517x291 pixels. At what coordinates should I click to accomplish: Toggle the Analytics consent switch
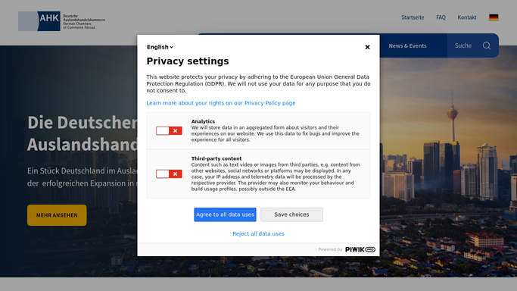coord(169,131)
